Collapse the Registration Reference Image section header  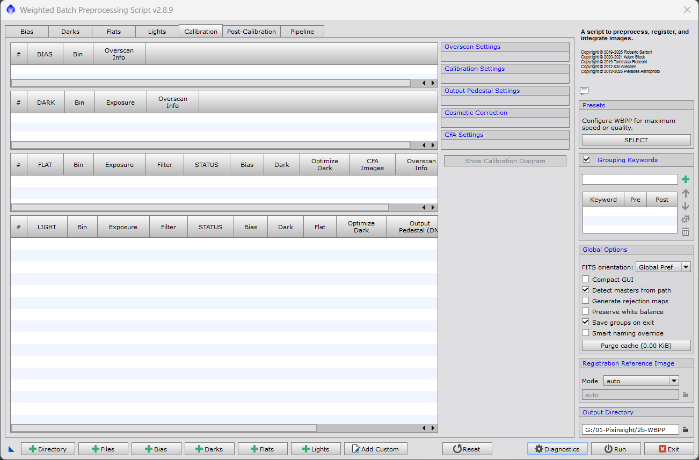[636, 363]
